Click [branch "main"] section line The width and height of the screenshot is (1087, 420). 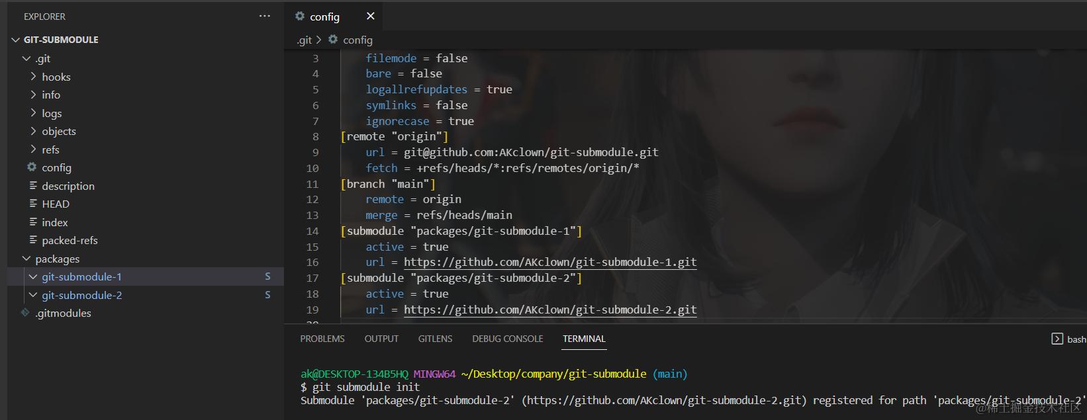(x=389, y=184)
